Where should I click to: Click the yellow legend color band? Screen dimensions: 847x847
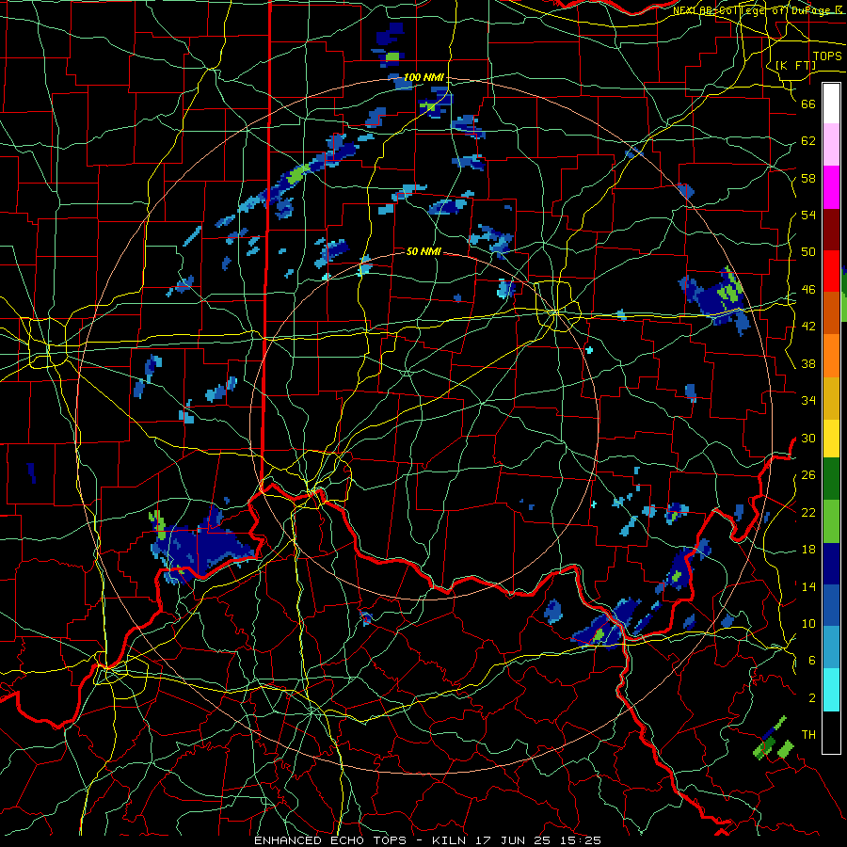(831, 439)
